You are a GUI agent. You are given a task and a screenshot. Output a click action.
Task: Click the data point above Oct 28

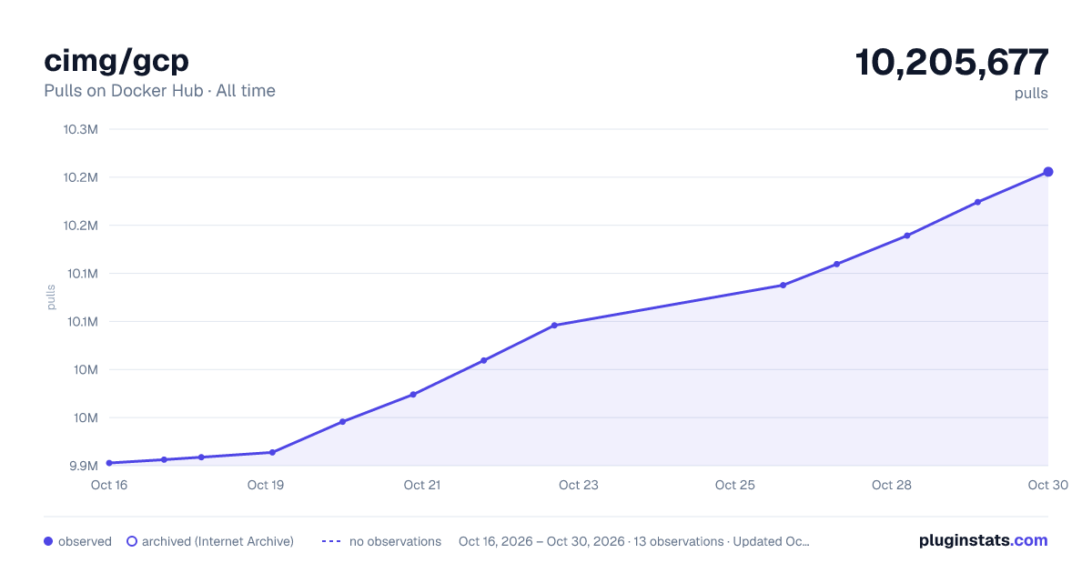pyautogui.click(x=907, y=236)
